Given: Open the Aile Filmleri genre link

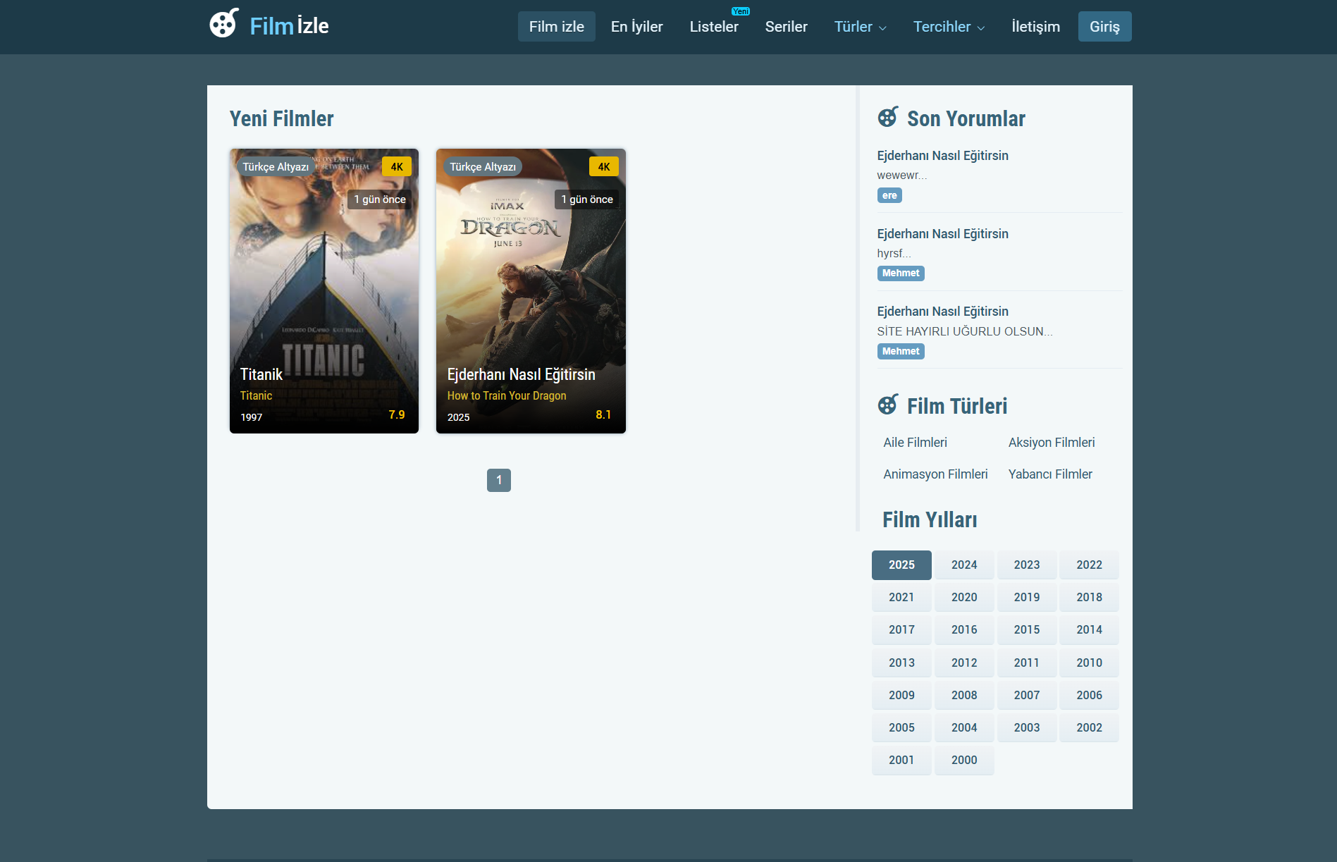Looking at the screenshot, I should tap(915, 442).
